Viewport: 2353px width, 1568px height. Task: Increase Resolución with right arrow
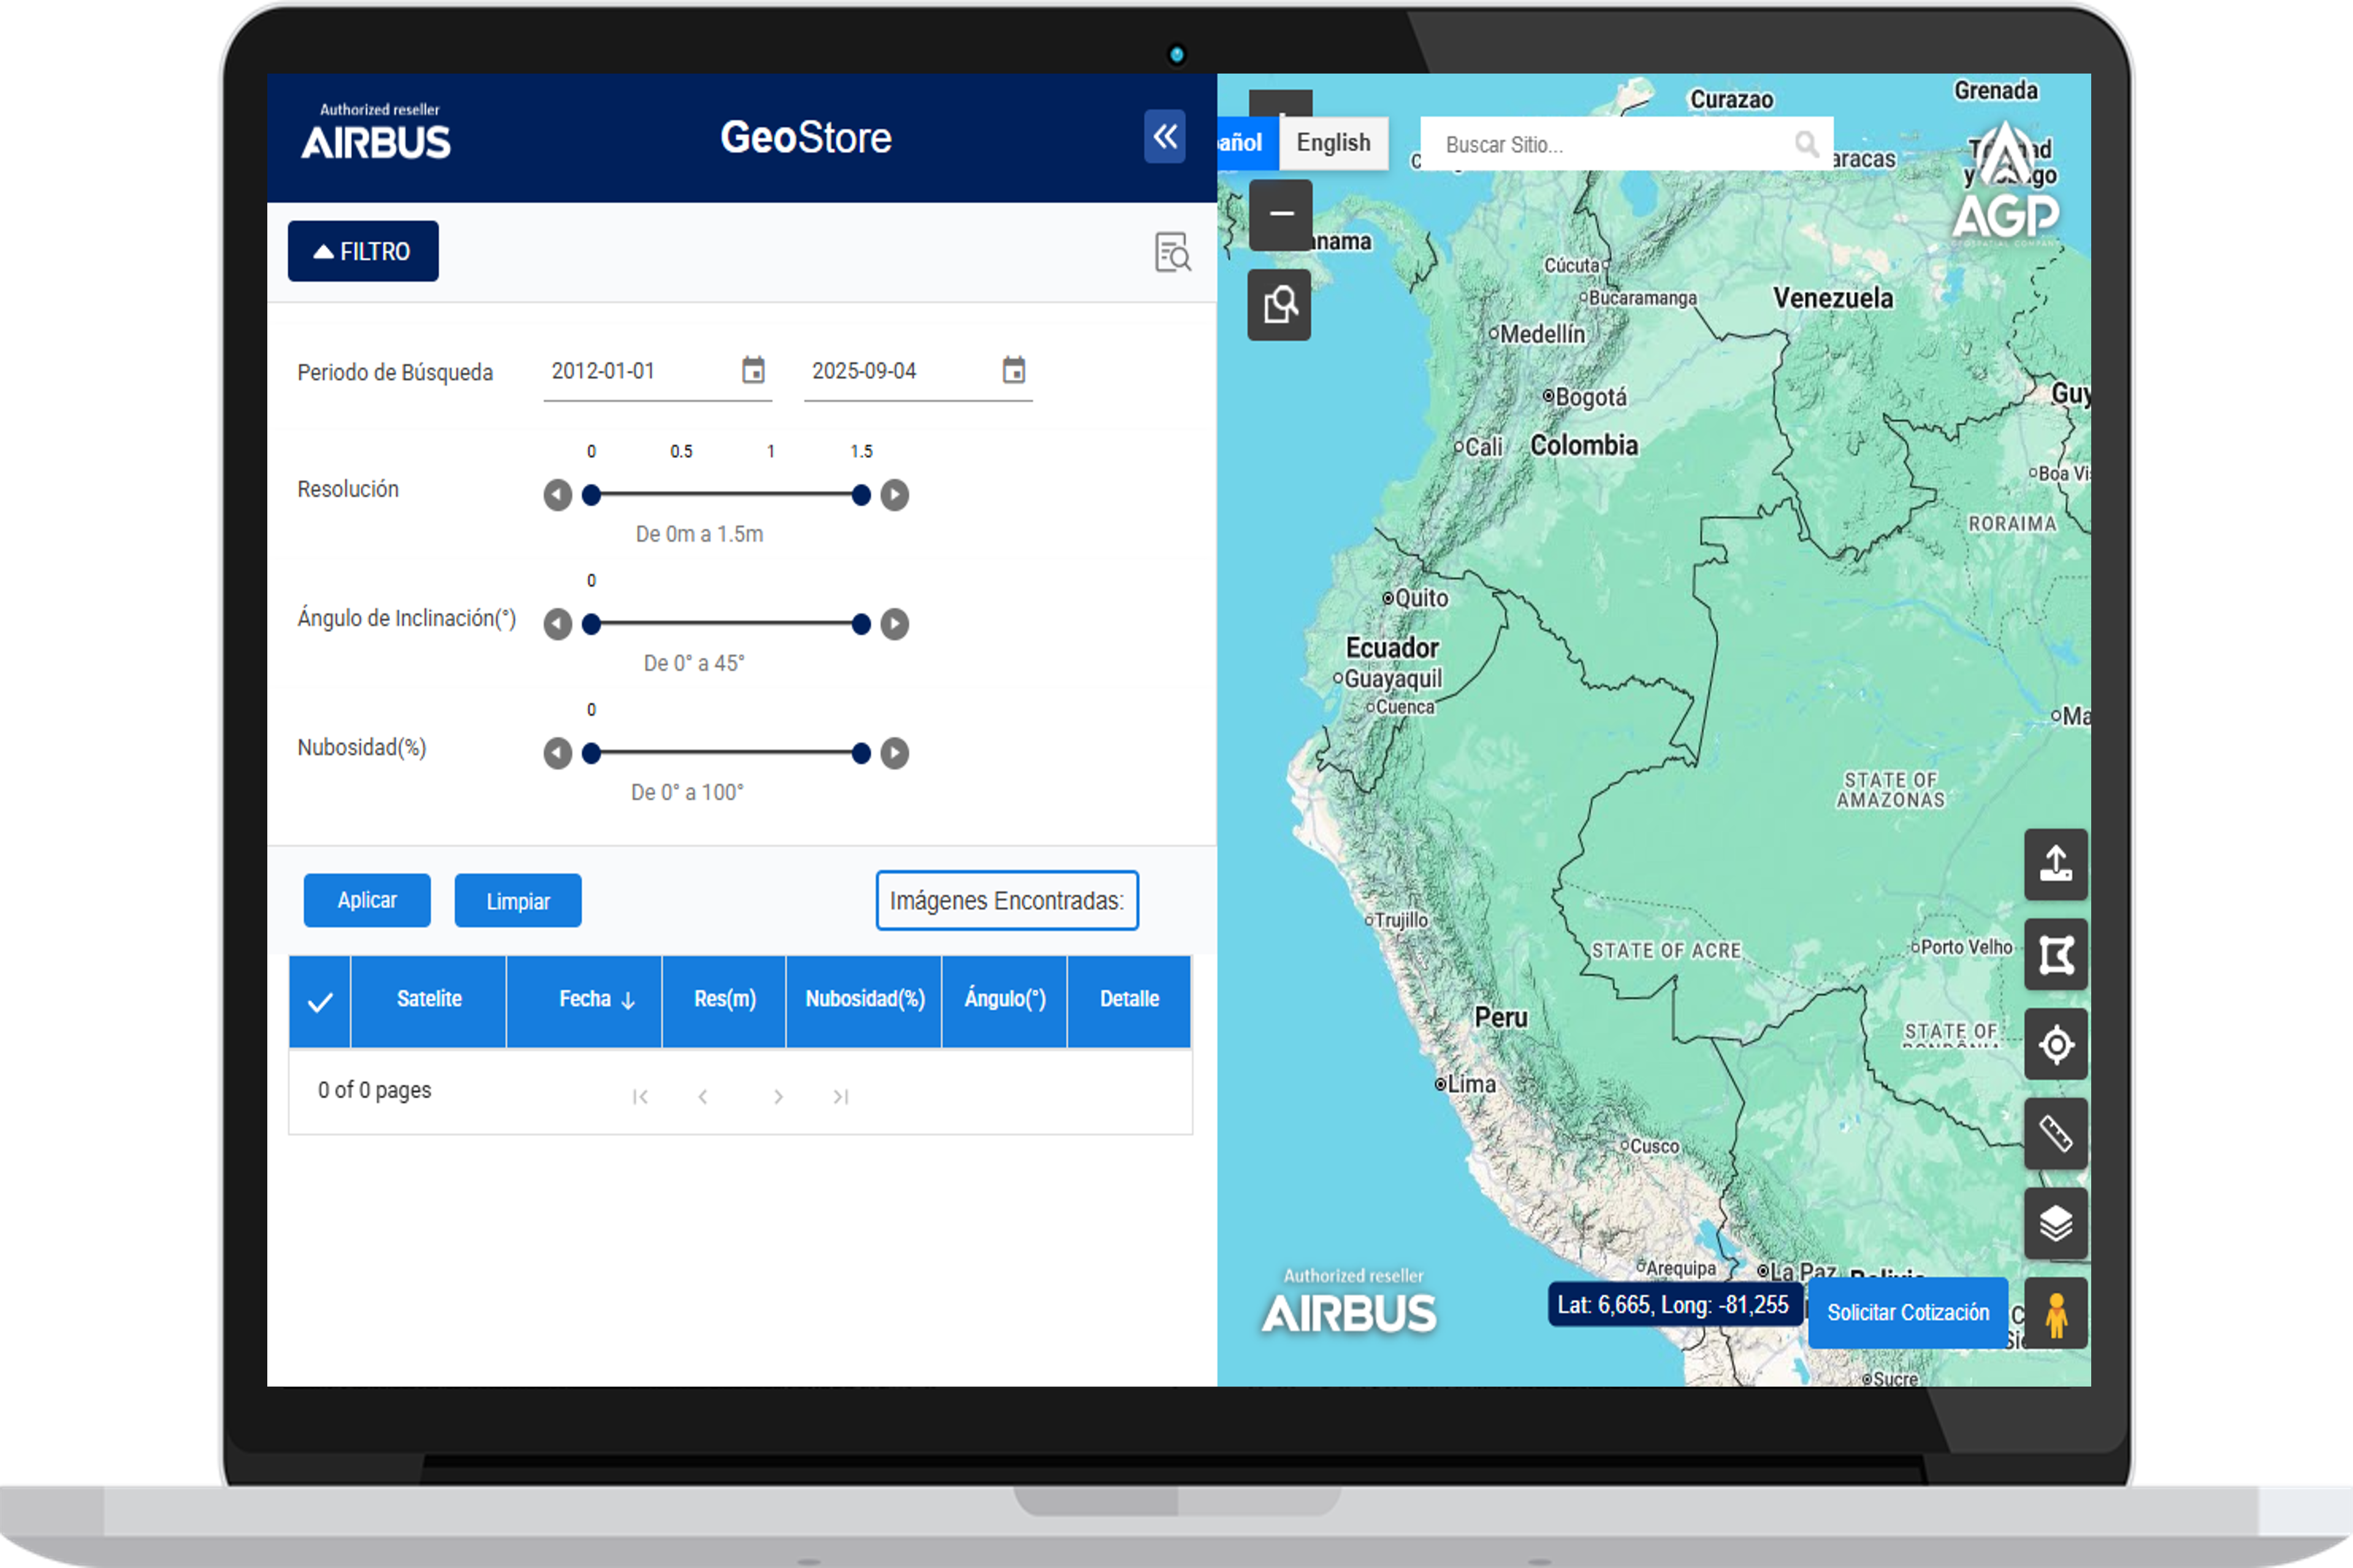pyautogui.click(x=895, y=495)
